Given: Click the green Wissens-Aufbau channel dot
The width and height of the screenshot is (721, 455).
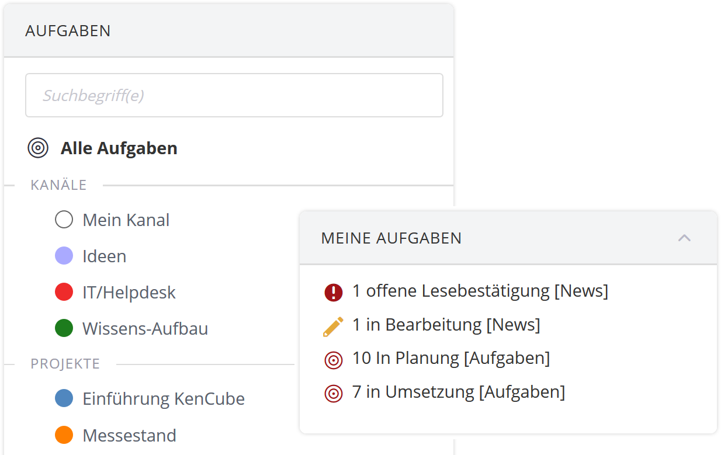Looking at the screenshot, I should click(x=64, y=328).
